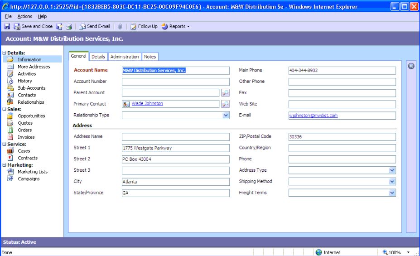Collapse the Sales section in sidebar
The width and height of the screenshot is (420, 256).
tap(4, 109)
